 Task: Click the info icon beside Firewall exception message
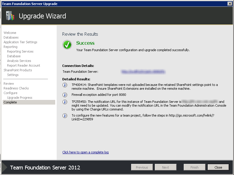tap(65, 95)
